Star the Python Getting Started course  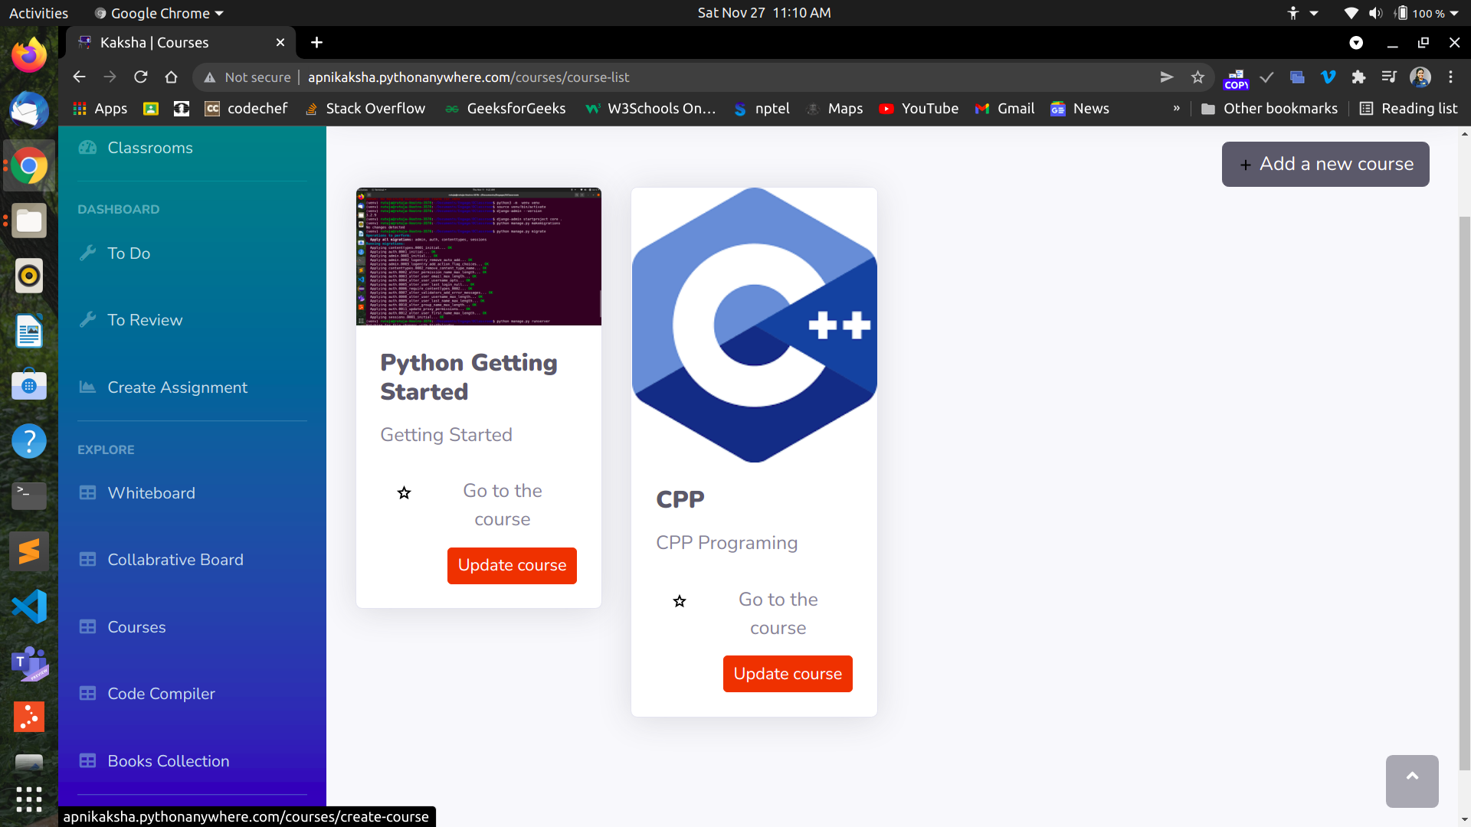click(x=404, y=493)
